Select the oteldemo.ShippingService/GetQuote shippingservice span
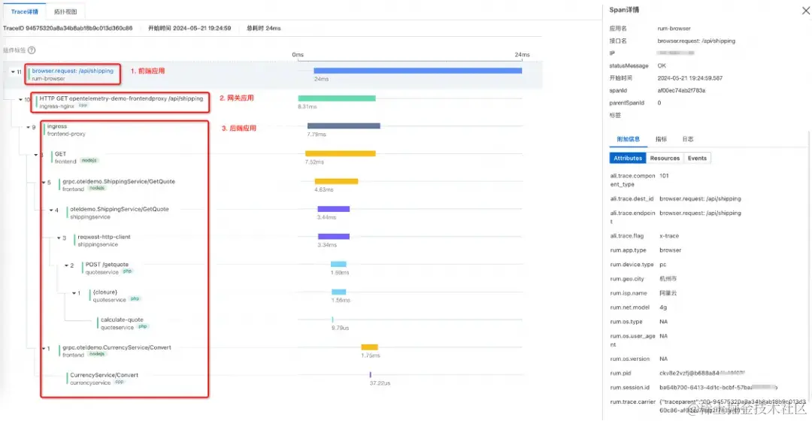The image size is (812, 421). (119, 209)
